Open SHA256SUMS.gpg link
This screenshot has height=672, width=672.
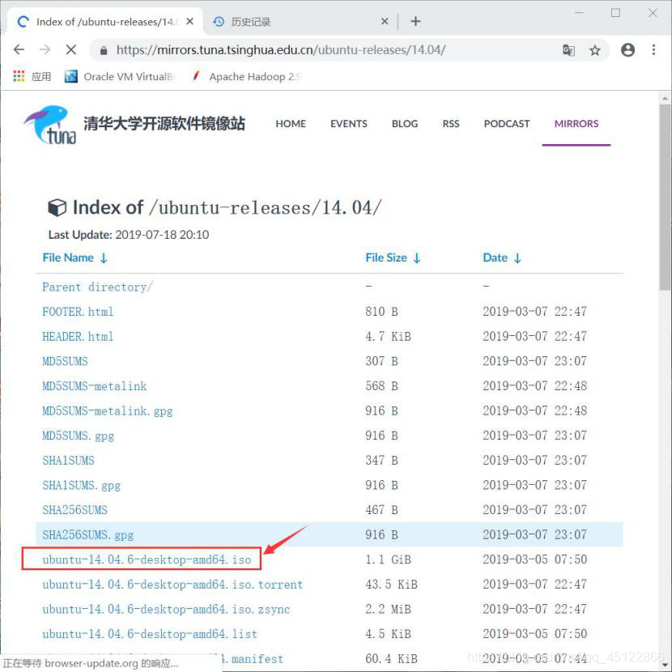pyautogui.click(x=88, y=535)
